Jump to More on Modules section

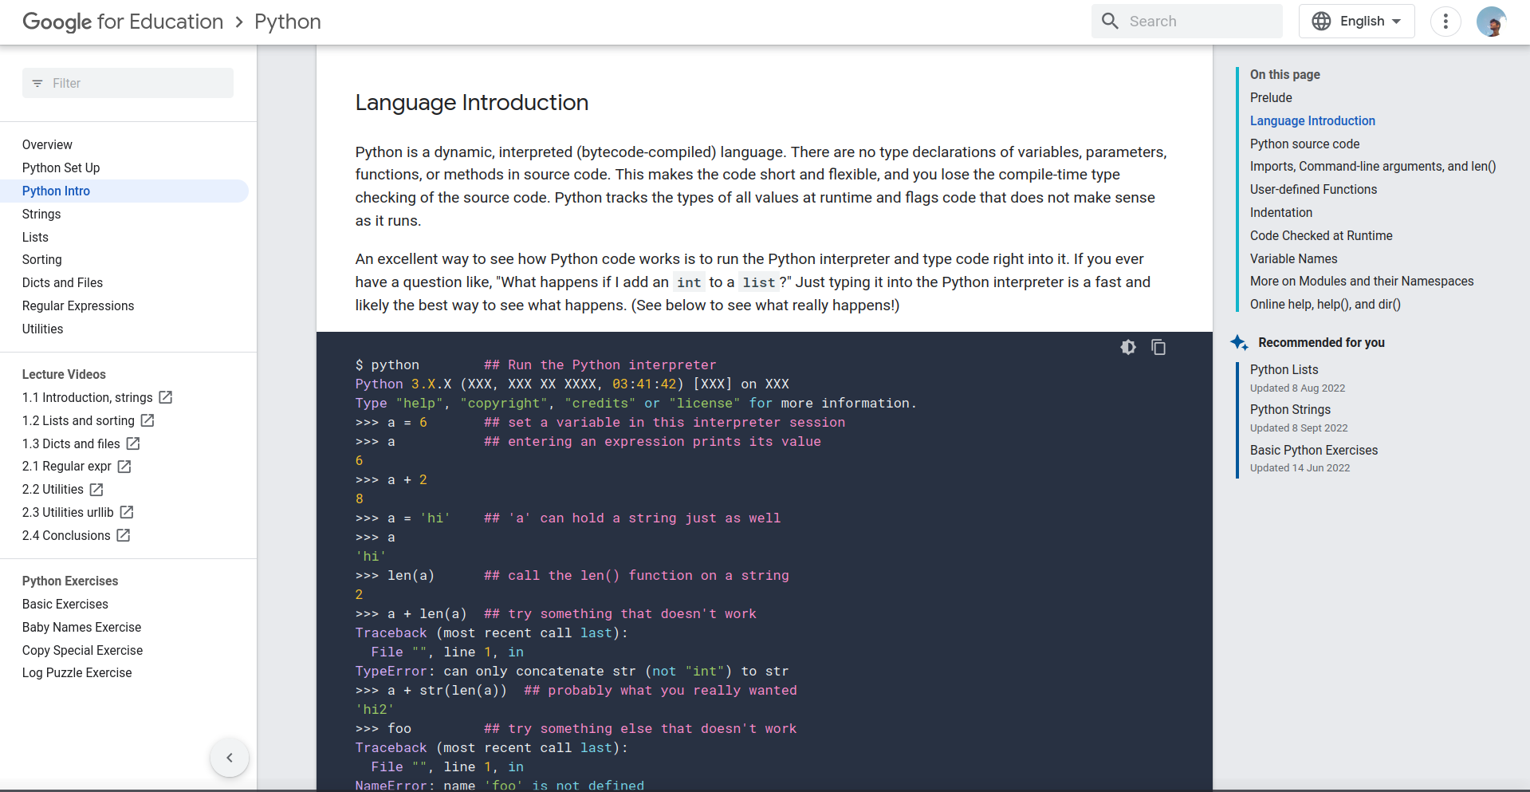(1362, 281)
